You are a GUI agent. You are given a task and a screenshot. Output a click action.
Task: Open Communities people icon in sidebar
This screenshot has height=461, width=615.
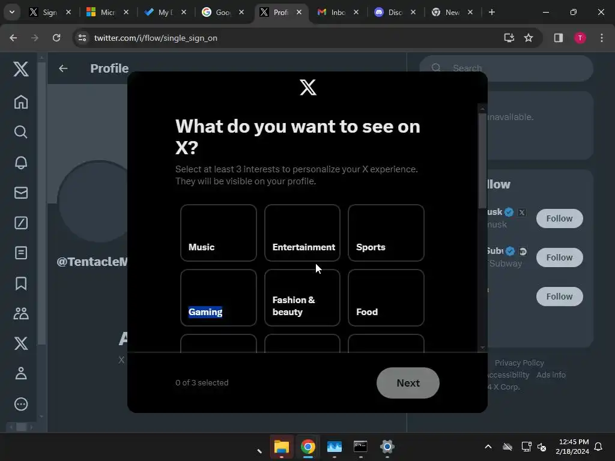tap(21, 313)
